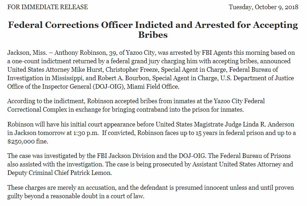Click the press release headline about accepting bribes
This screenshot has height=206, width=307.
(x=153, y=30)
